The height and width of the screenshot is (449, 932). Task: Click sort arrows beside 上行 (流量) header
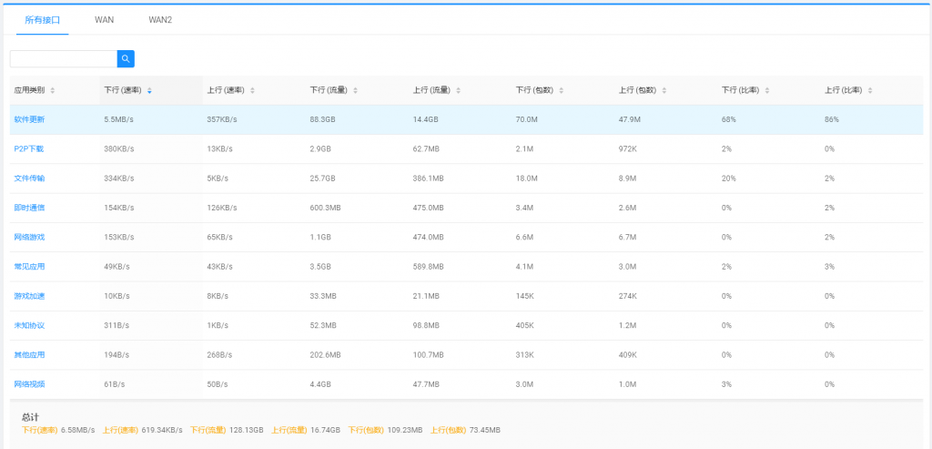(x=459, y=90)
